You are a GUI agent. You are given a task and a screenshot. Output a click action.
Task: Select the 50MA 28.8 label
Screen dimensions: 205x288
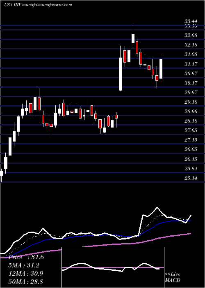(26, 281)
